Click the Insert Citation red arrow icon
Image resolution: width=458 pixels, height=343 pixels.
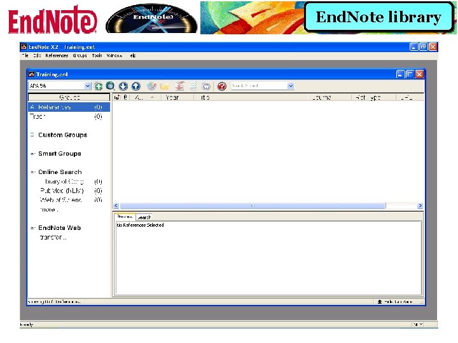pyautogui.click(x=179, y=86)
